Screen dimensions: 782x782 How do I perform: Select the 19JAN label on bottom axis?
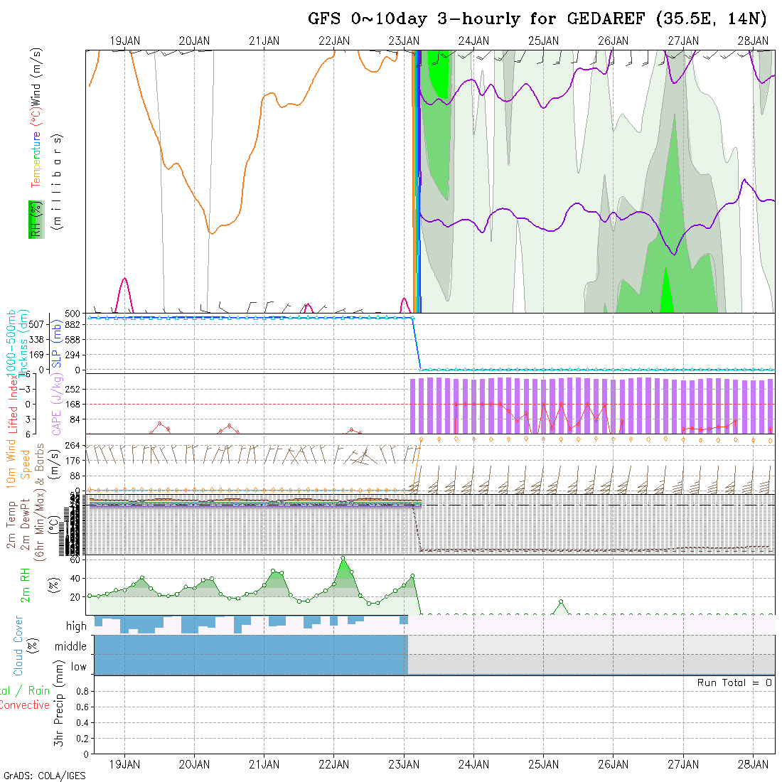125,764
